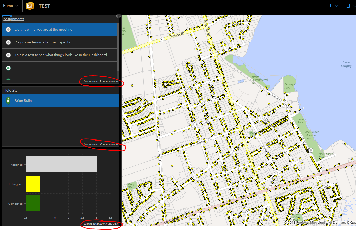Image resolution: width=356 pixels, height=230 pixels.
Task: Click the gray map marker west of Palmer Park
Action: [x=265, y=120]
